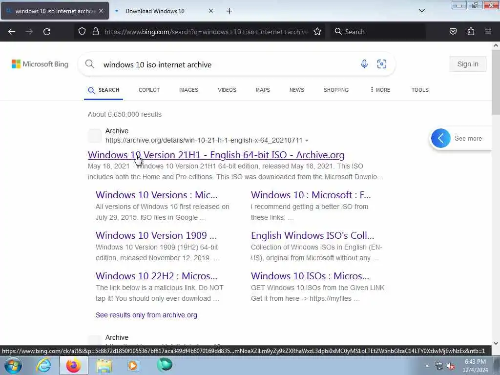
Task: Click the SEARCH tab
Action: coord(104,90)
